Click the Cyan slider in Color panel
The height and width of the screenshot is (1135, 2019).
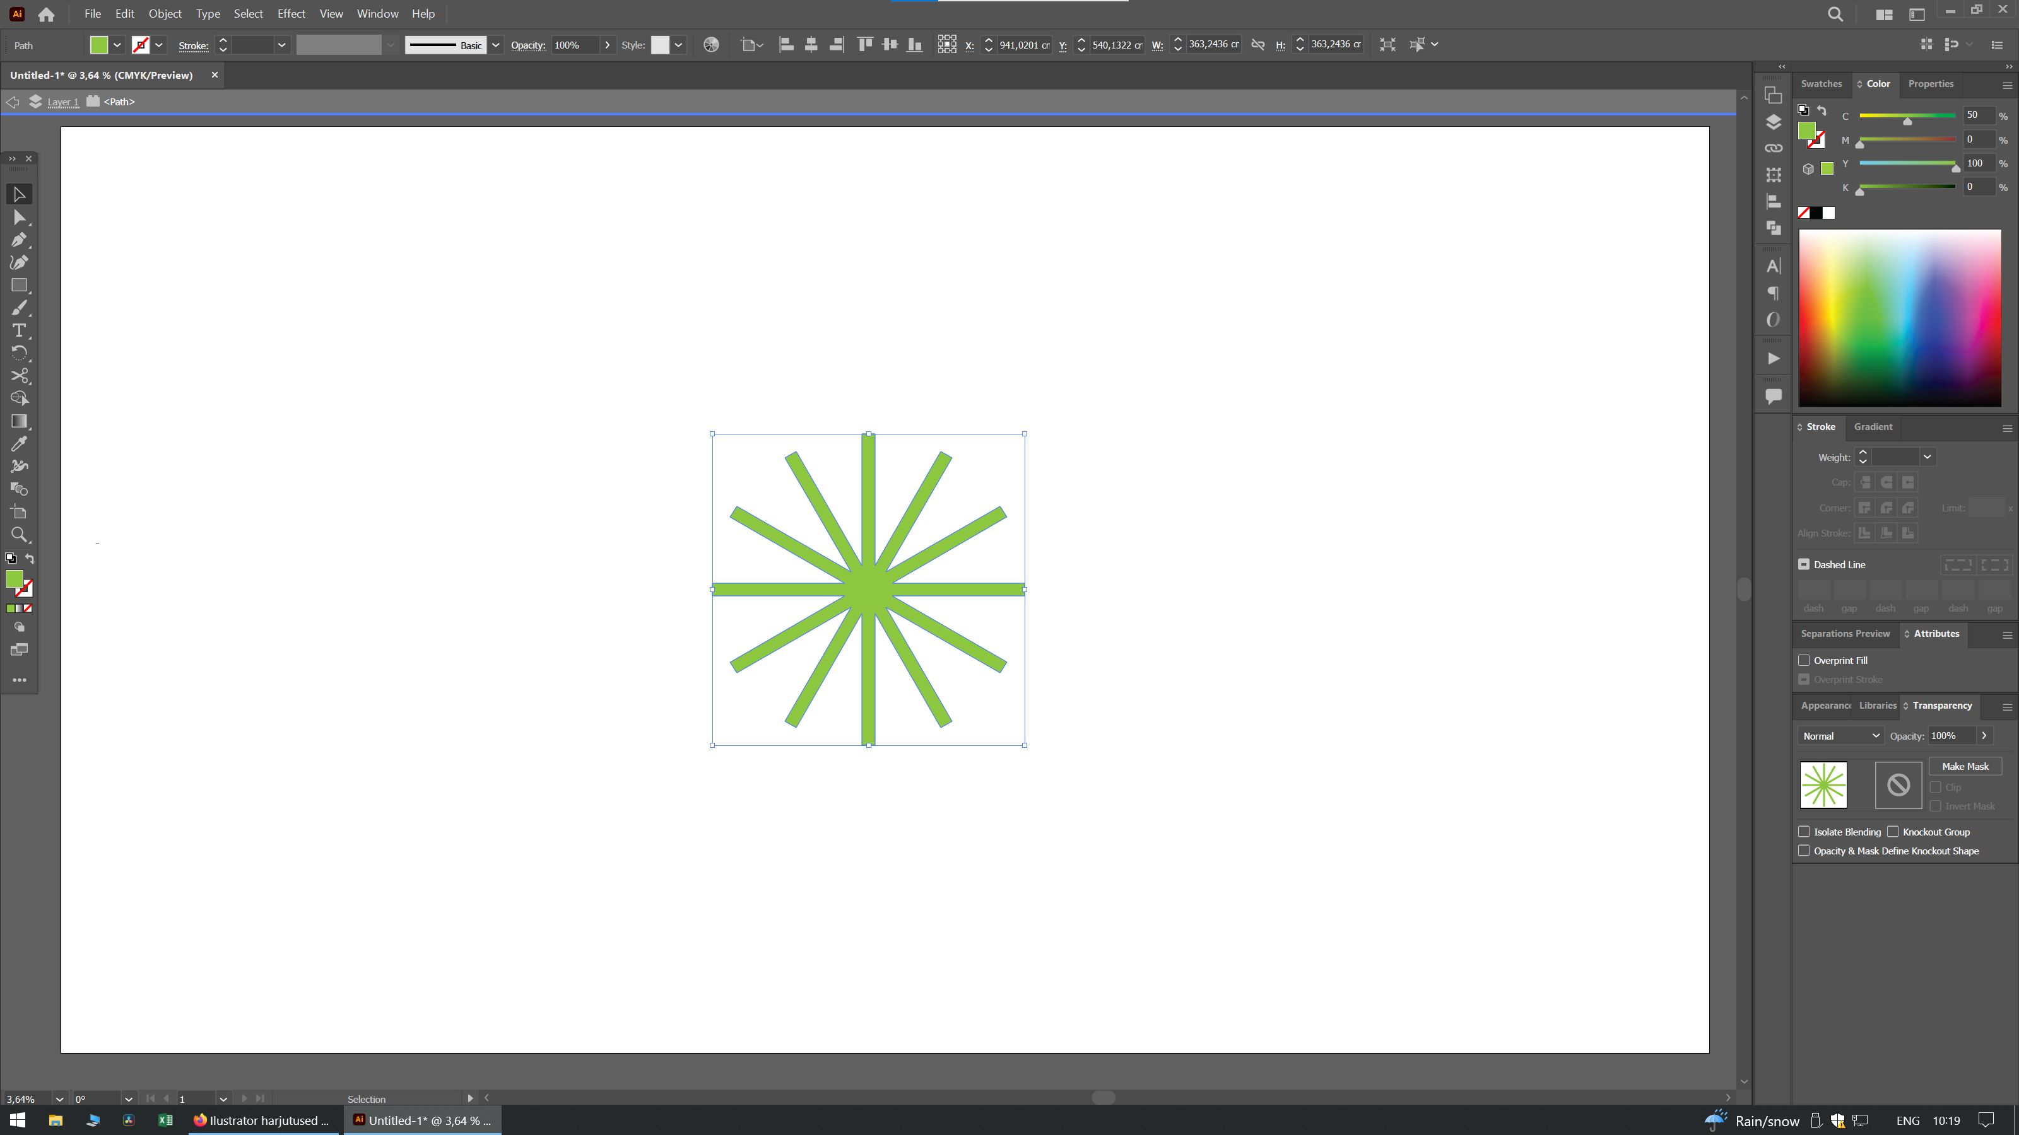(1907, 116)
